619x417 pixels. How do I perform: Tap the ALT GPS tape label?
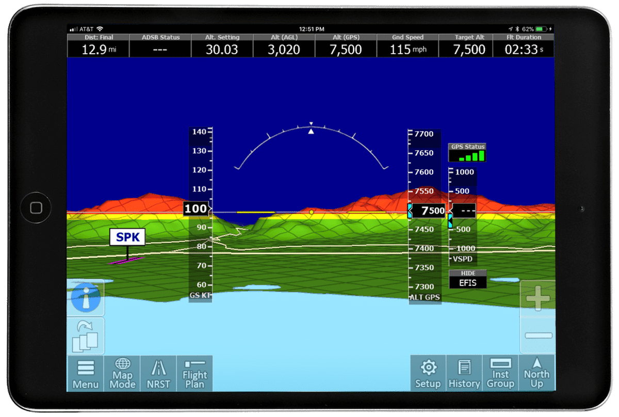pos(425,297)
